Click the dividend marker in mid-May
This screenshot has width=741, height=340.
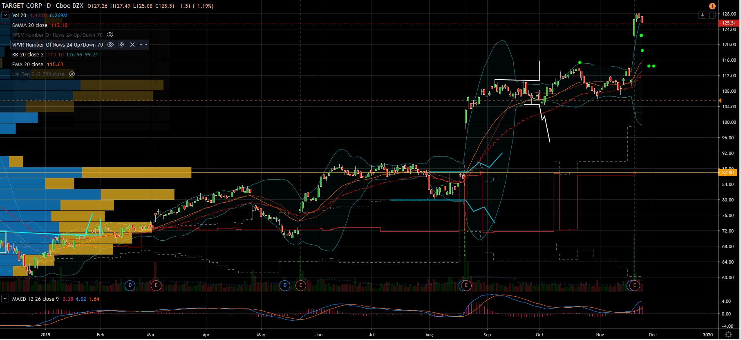285,285
